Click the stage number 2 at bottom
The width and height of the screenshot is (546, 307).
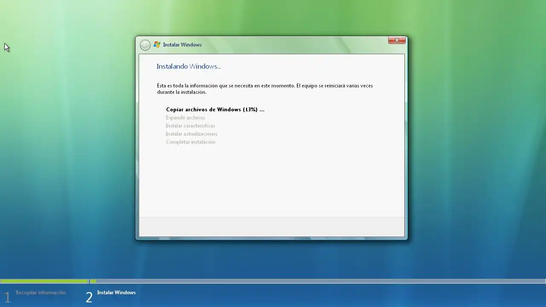click(x=89, y=297)
